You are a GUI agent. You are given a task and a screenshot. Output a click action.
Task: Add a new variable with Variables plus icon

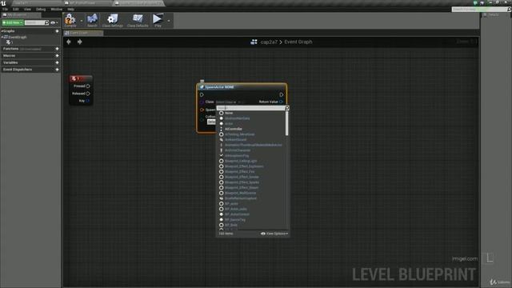point(57,62)
